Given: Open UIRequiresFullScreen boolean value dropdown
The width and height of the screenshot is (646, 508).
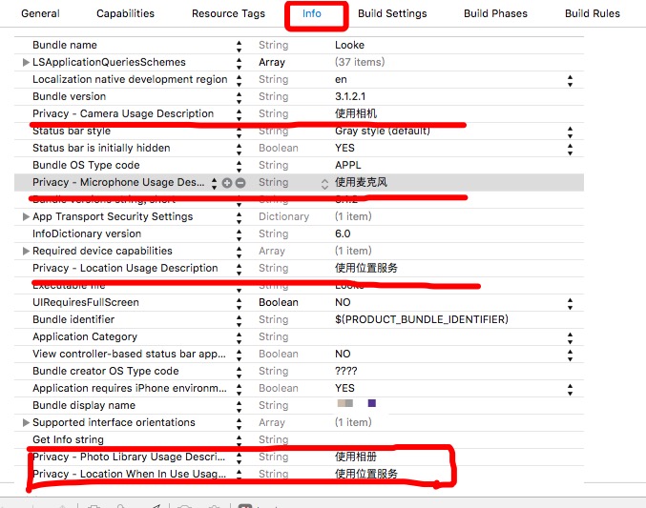Looking at the screenshot, I should (571, 302).
